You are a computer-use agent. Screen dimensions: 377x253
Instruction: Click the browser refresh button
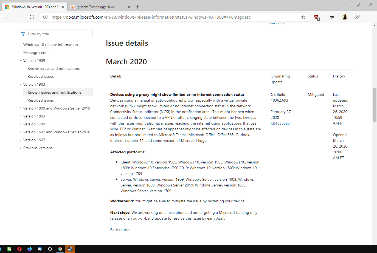[x=32, y=17]
